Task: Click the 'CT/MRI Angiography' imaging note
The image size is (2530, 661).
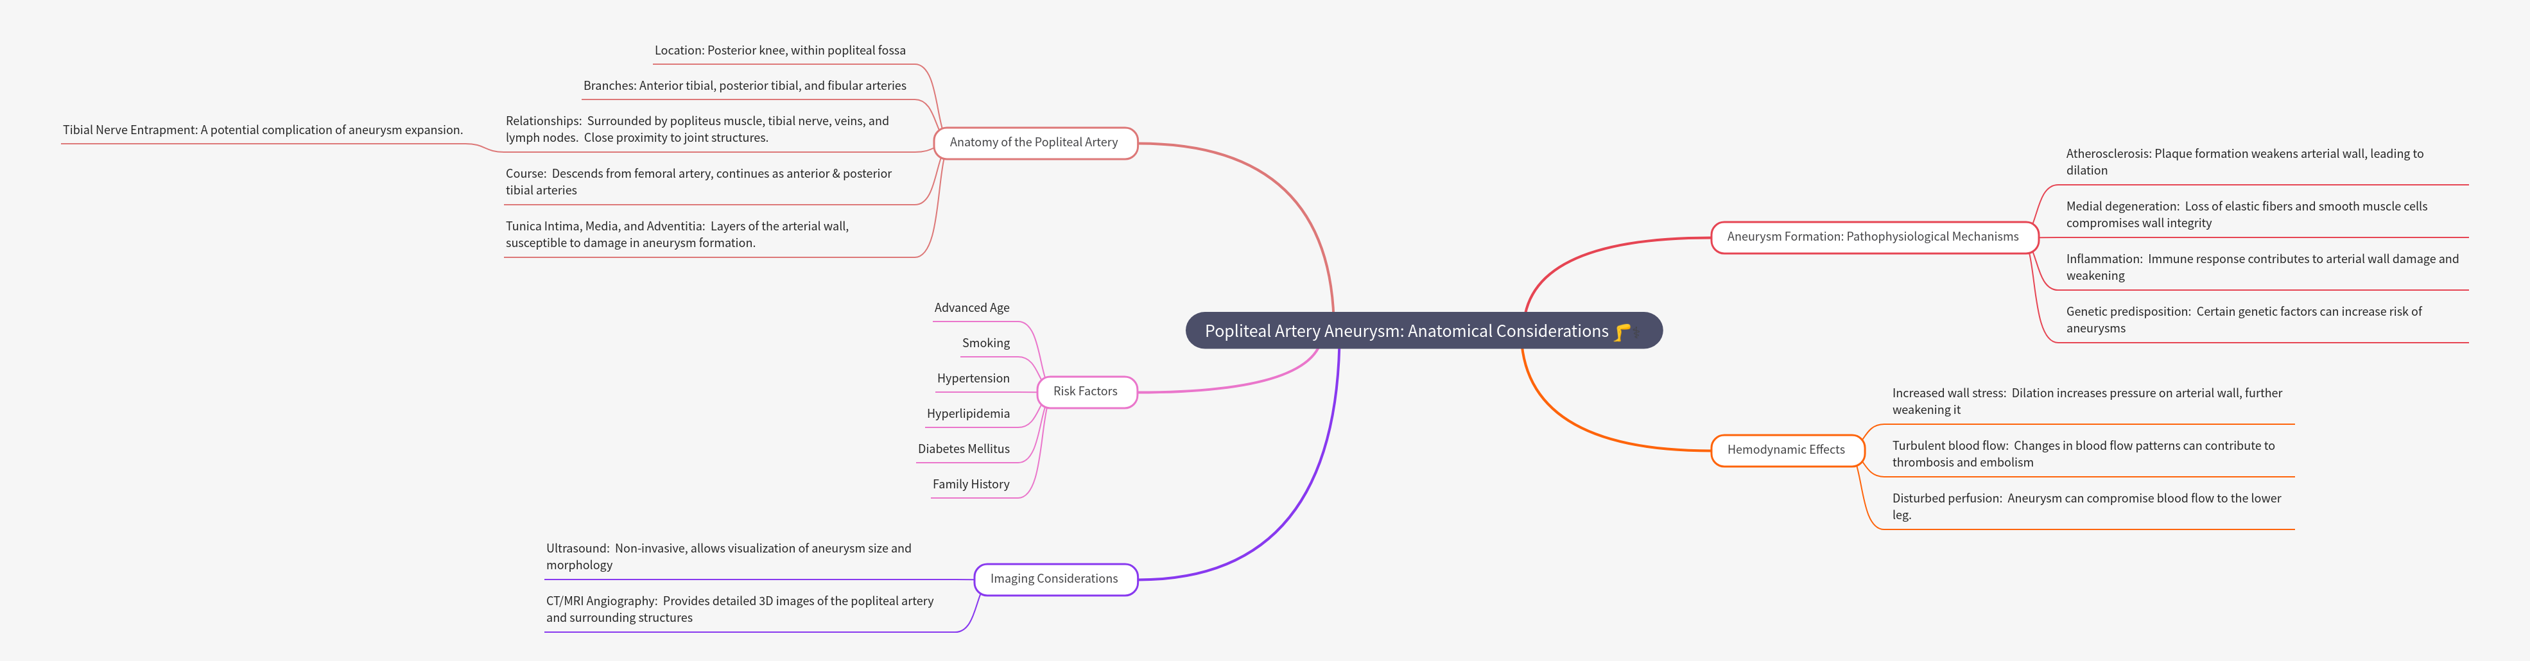Action: [740, 609]
